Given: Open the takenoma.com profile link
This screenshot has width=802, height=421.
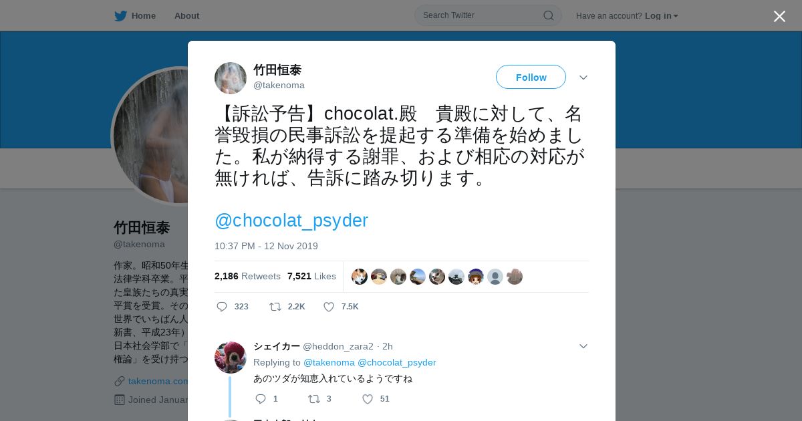Looking at the screenshot, I should tap(158, 381).
